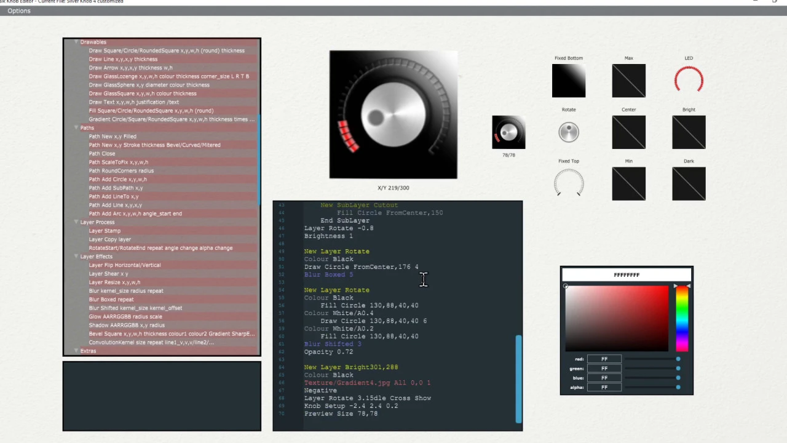
Task: Select 'Fill Square/Circle/RoundedSquare' command row
Action: coord(151,111)
